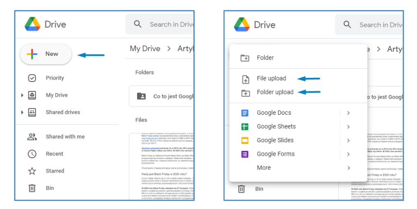Click the New button in left screenshot

pyautogui.click(x=46, y=54)
